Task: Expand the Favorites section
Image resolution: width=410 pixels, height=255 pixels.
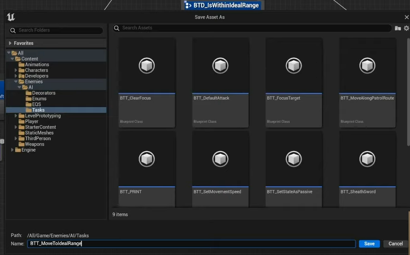Action: (10, 43)
